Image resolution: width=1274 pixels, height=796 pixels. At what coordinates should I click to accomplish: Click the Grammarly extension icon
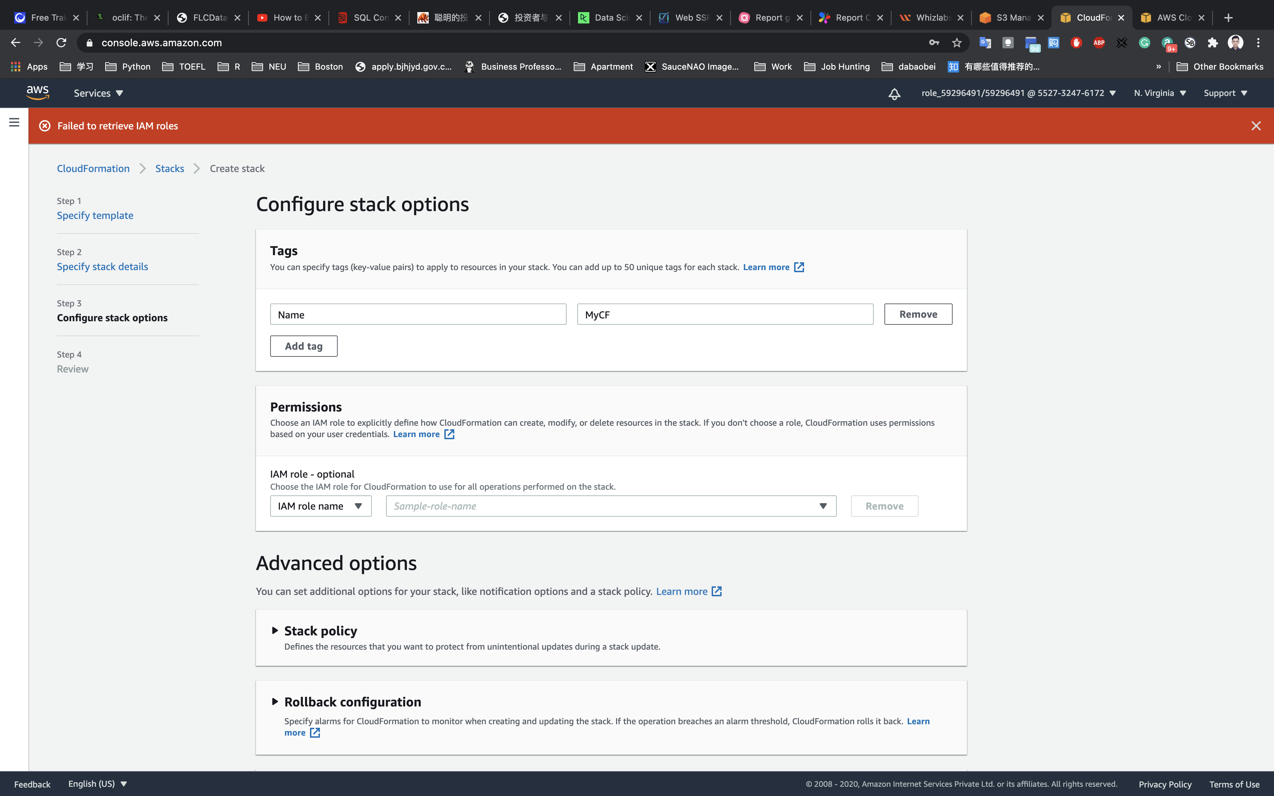point(1144,43)
